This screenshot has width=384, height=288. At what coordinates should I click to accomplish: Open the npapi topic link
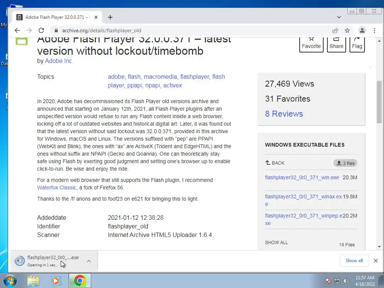[152, 85]
